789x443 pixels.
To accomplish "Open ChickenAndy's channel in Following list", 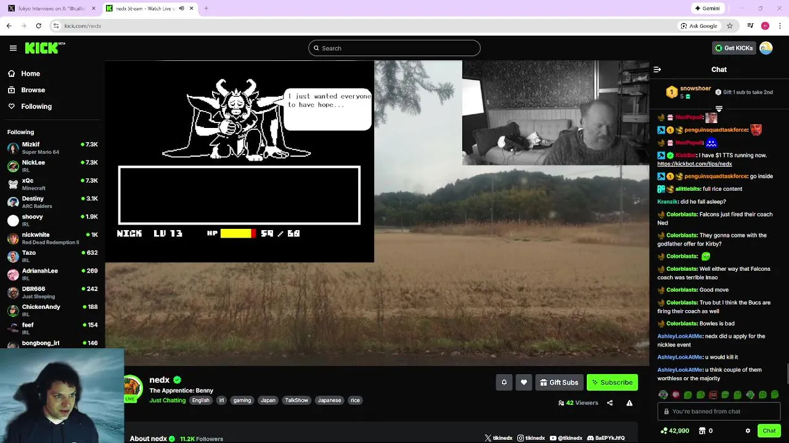I will [x=52, y=310].
